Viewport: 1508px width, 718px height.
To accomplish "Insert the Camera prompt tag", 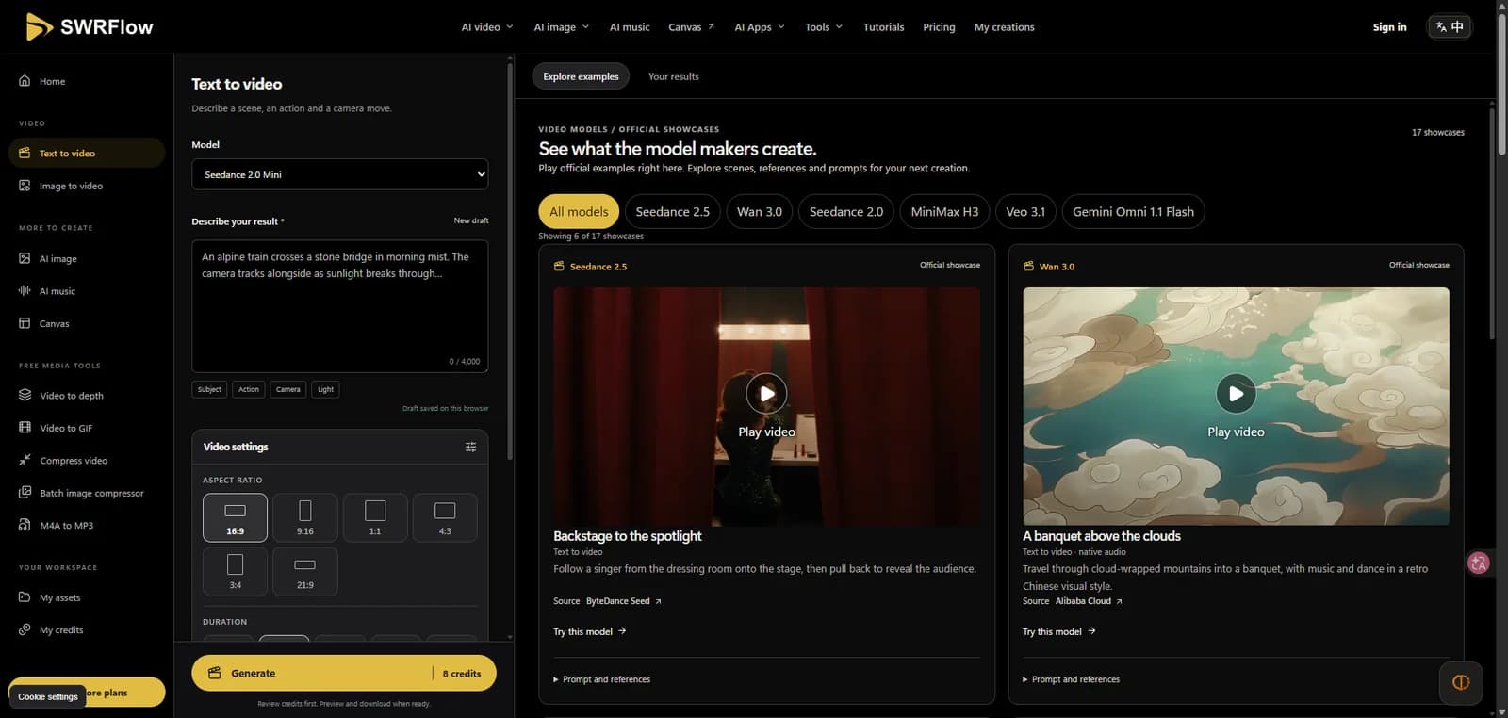I will click(288, 389).
